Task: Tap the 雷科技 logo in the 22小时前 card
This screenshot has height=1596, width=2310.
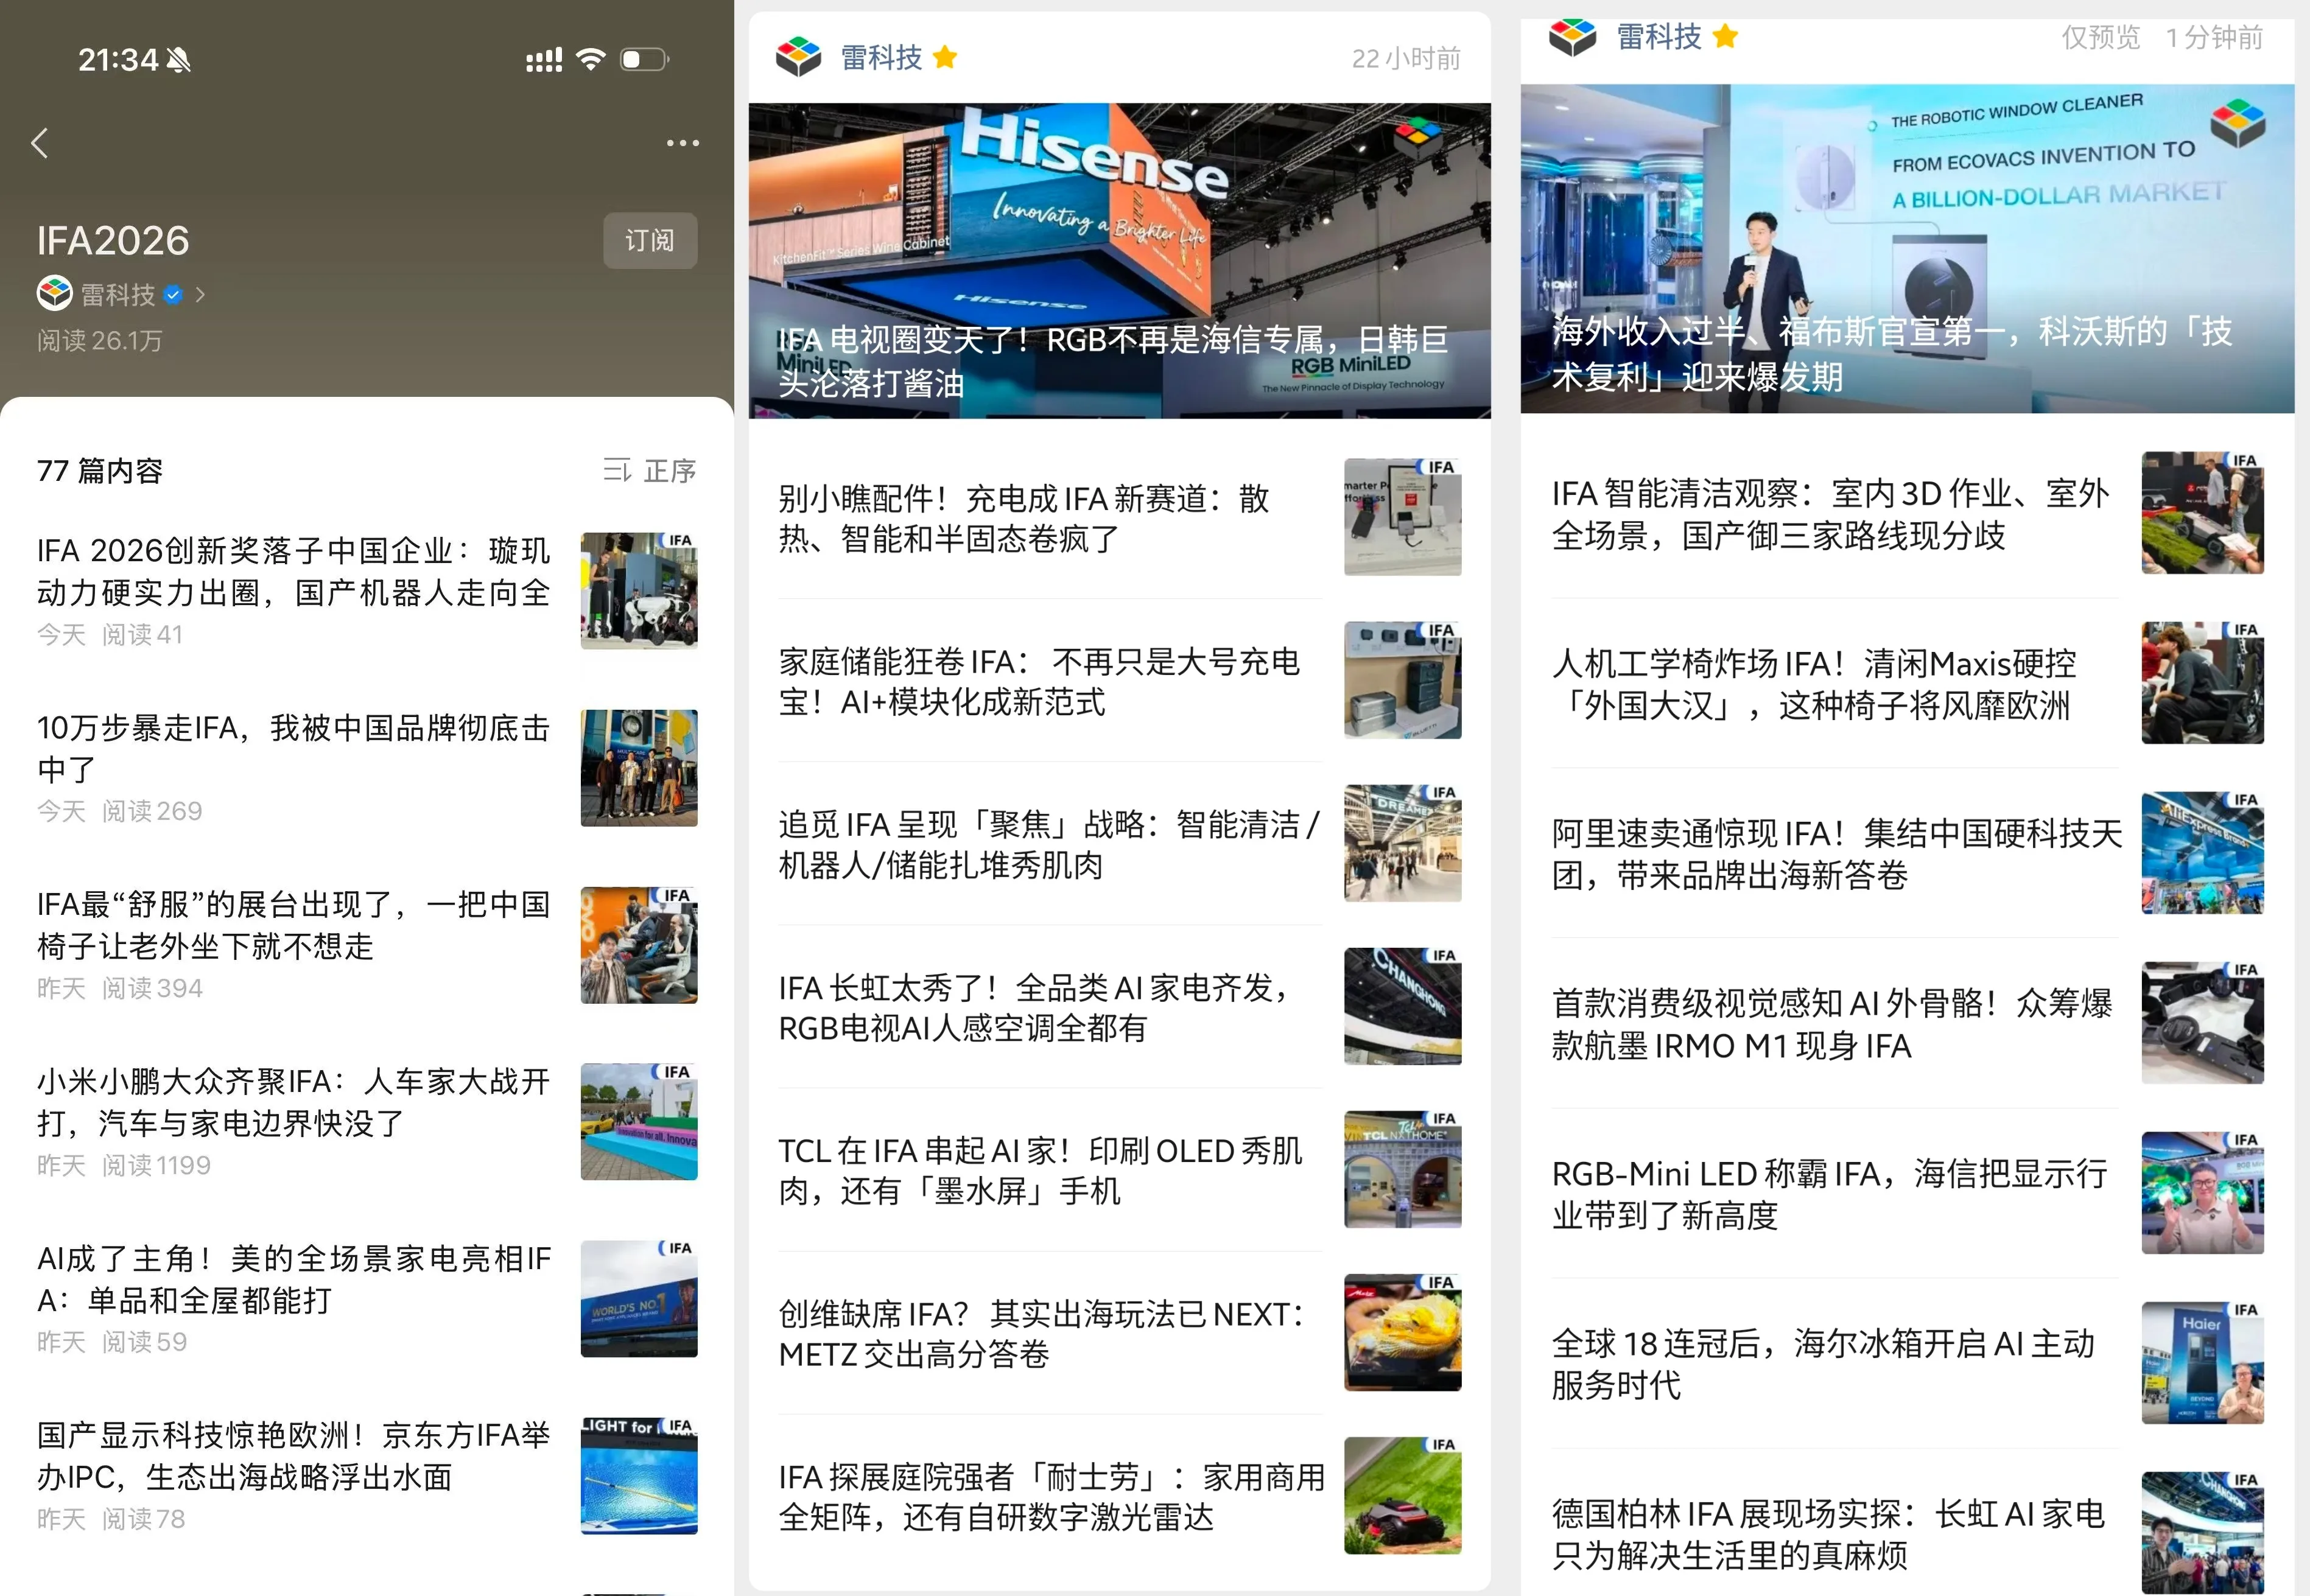Action: [798, 58]
